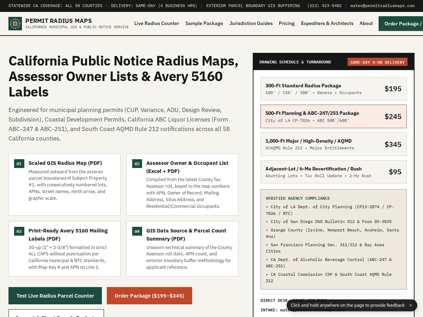
Task: Click the VERIFIED AGENCY COMPLIANCE heading
Action: coord(298,198)
